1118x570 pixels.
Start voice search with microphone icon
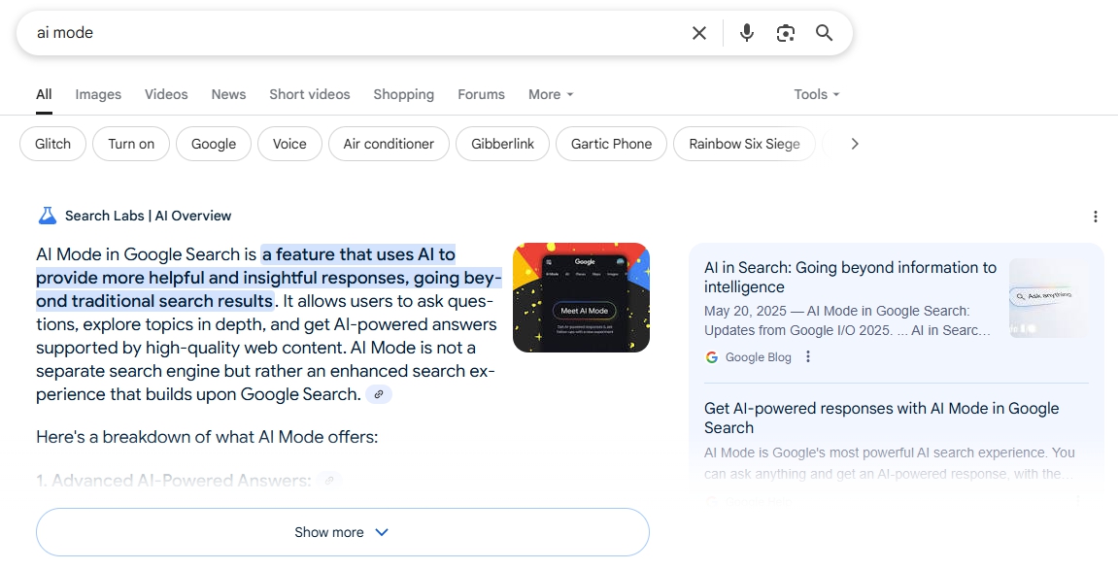click(747, 33)
